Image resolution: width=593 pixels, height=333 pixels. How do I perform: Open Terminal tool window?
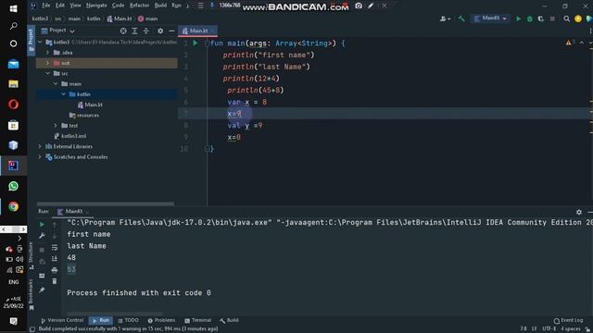[197, 321]
